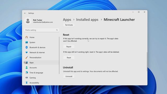Screen dimensions: 167x94
Task: Click the search magnifier icon
Action: (x=57, y=30)
